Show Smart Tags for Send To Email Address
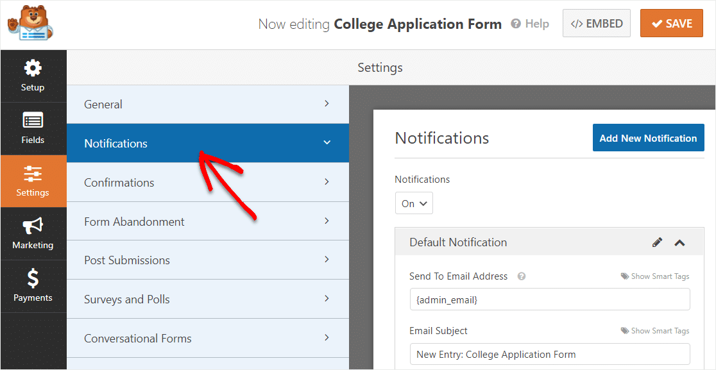 coord(655,276)
